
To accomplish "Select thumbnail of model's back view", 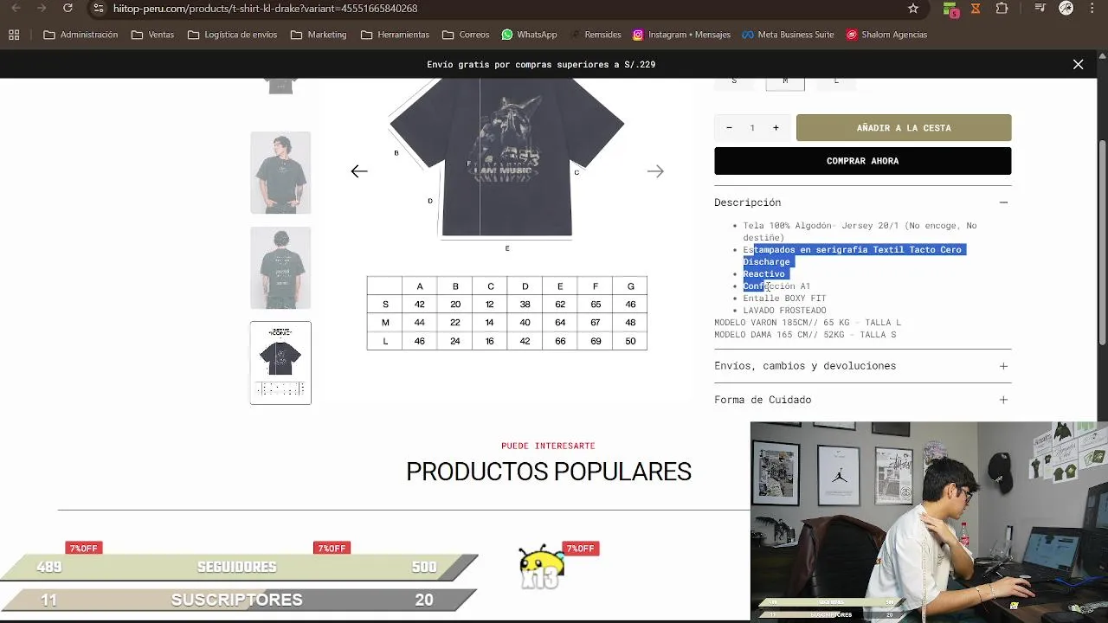I will pos(280,268).
